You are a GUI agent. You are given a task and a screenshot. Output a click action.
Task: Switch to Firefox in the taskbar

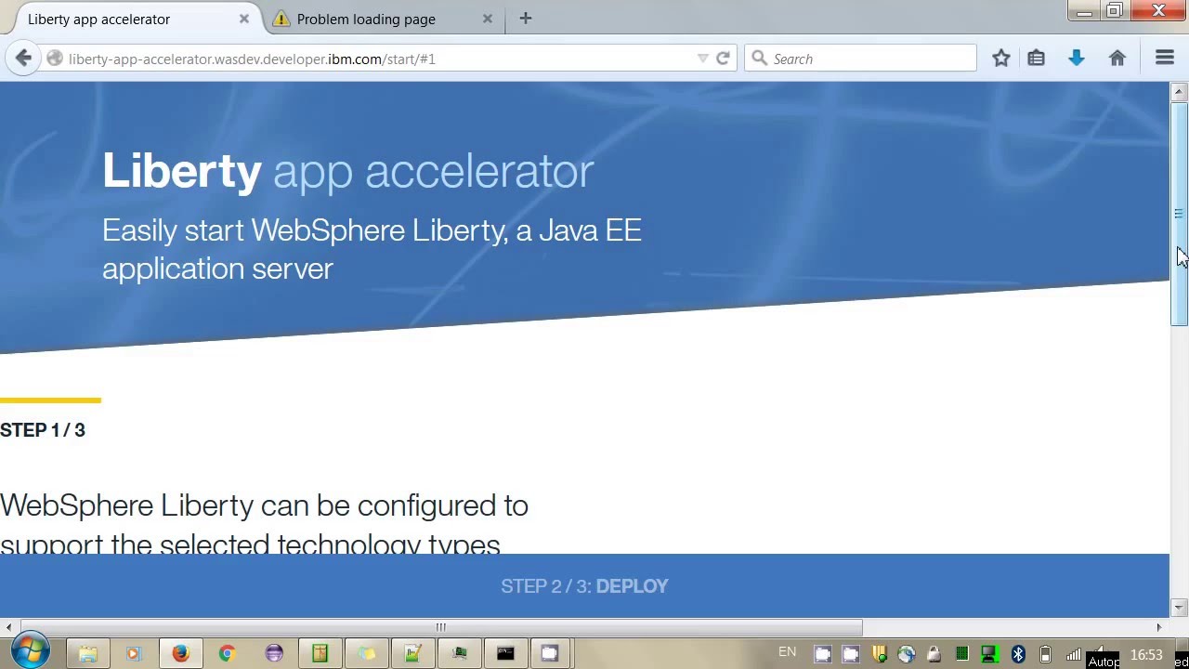tap(180, 654)
